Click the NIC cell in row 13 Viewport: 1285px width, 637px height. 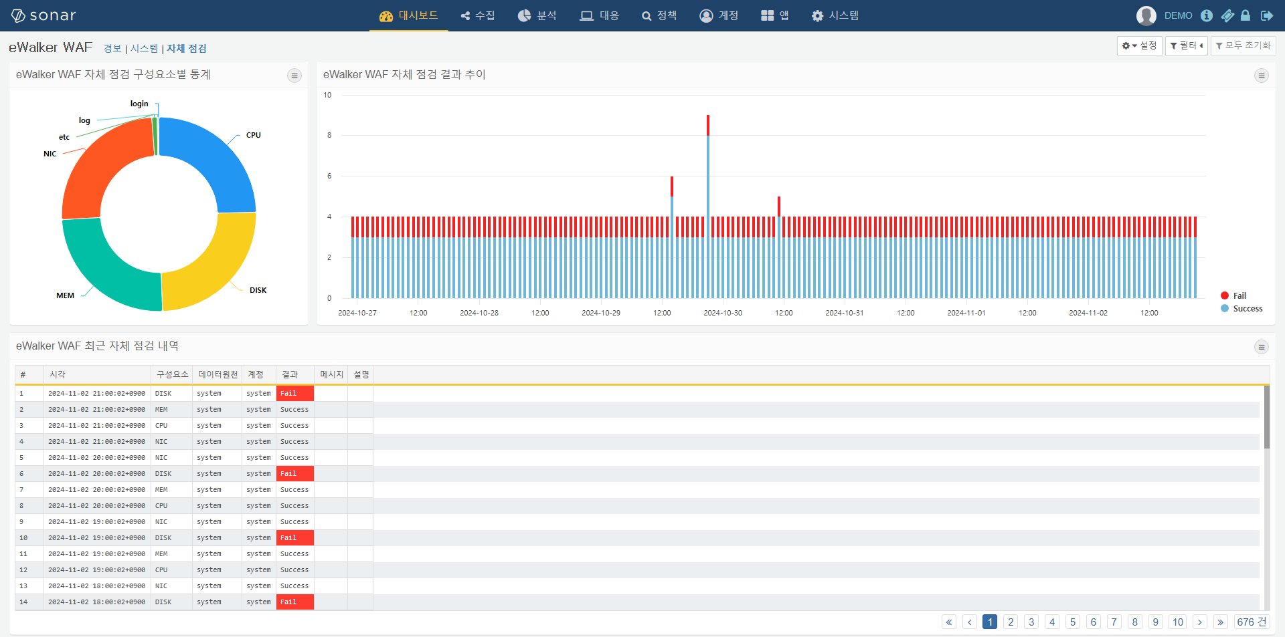[x=172, y=586]
